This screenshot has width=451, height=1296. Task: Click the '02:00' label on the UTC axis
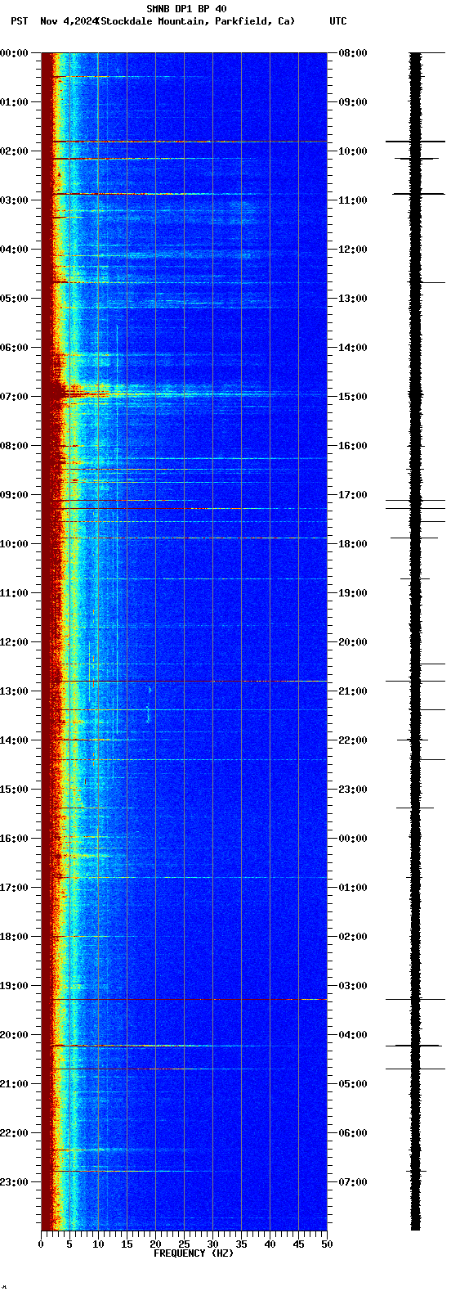352,937
